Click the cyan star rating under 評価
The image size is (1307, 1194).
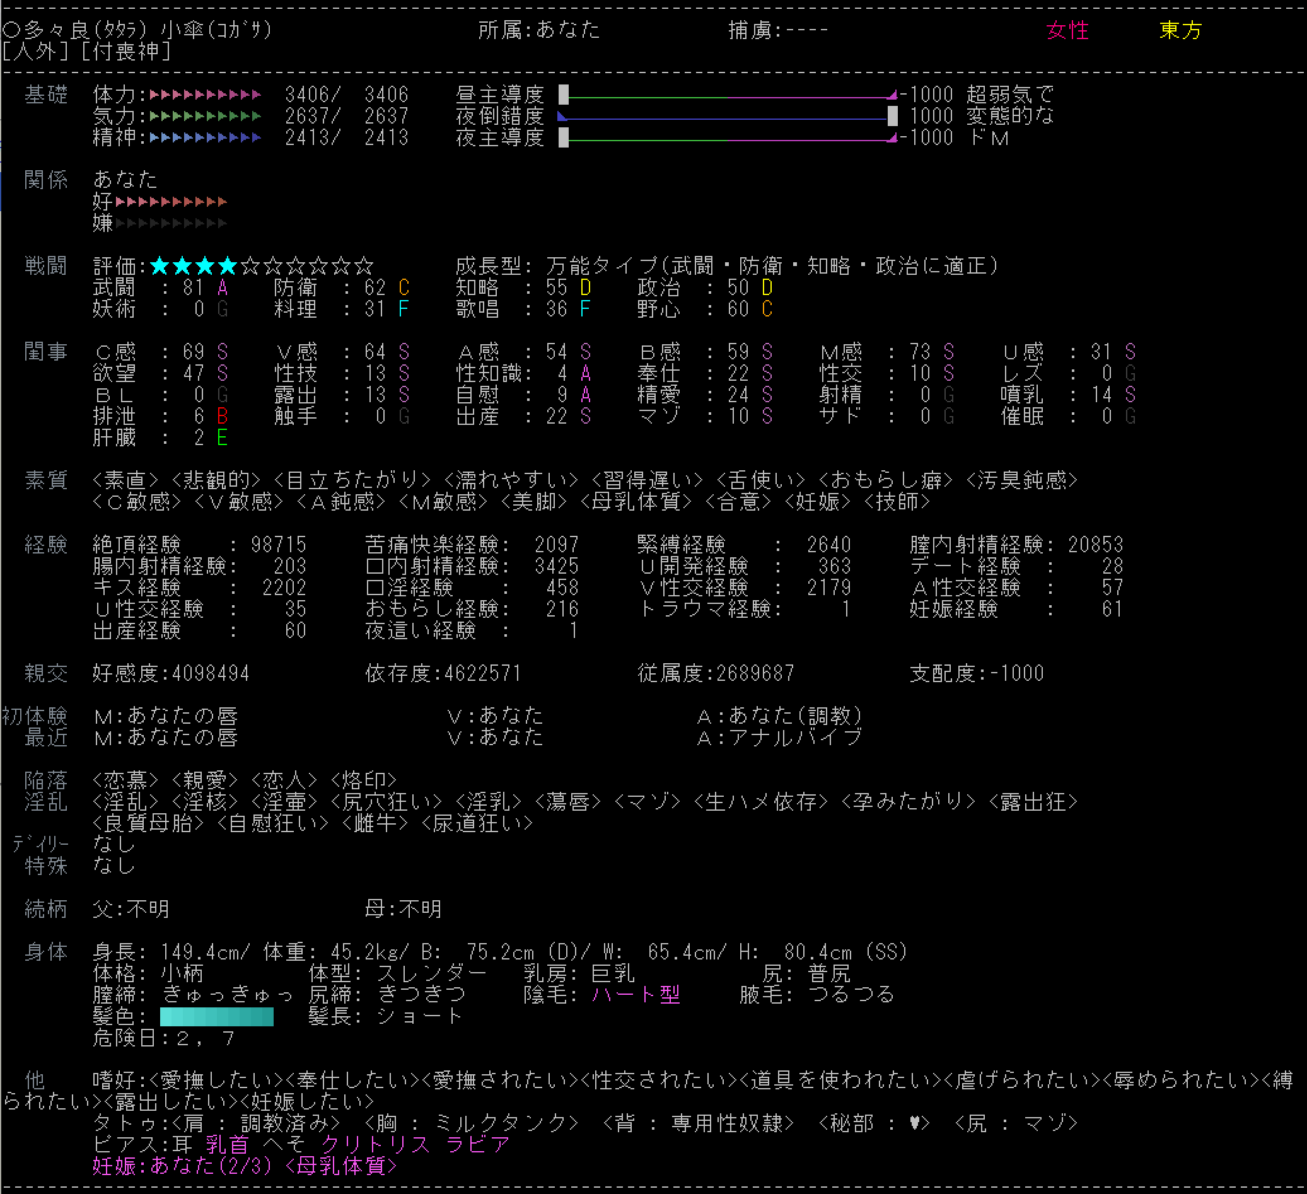[x=194, y=266]
